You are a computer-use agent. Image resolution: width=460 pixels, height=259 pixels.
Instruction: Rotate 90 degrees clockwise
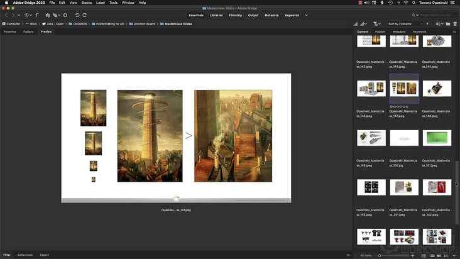click(x=84, y=15)
